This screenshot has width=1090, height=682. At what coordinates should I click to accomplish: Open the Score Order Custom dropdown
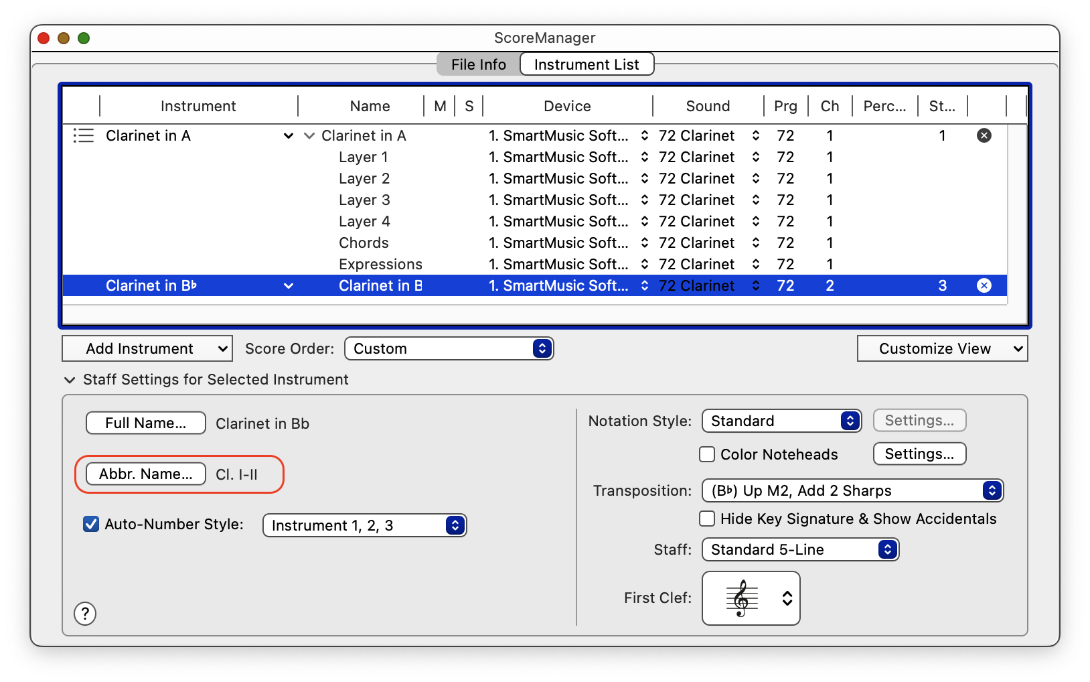(449, 348)
